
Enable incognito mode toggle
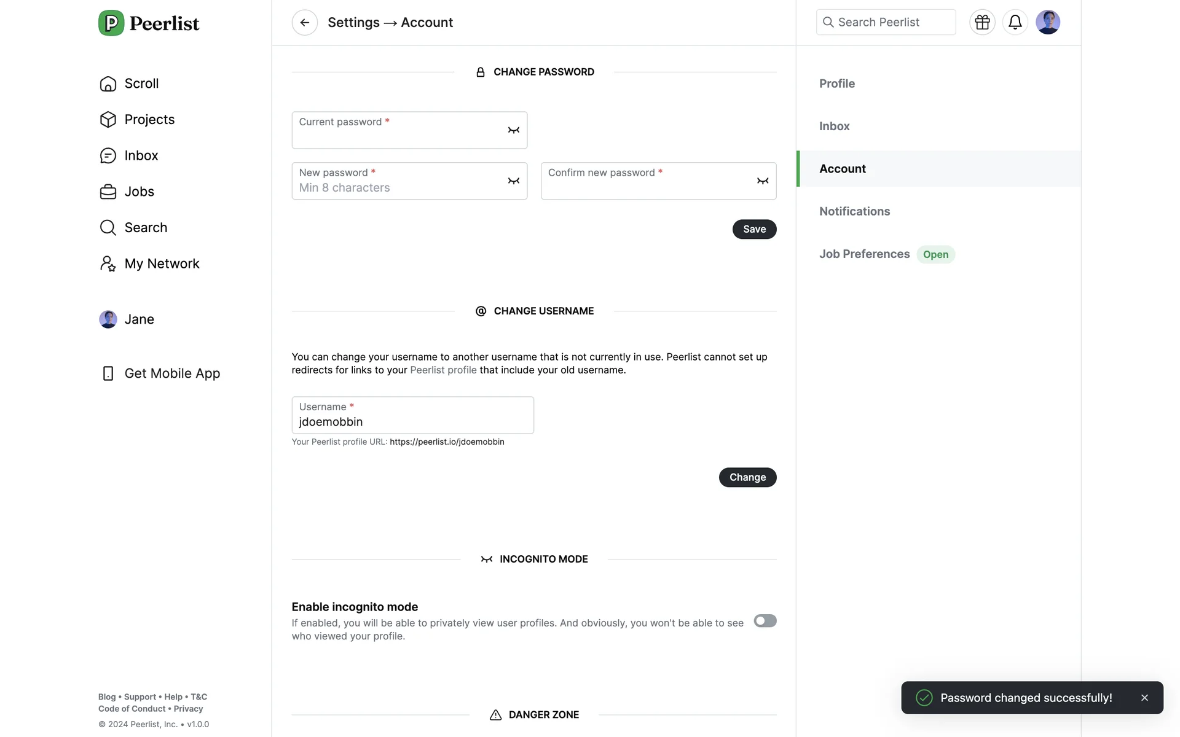tap(765, 621)
